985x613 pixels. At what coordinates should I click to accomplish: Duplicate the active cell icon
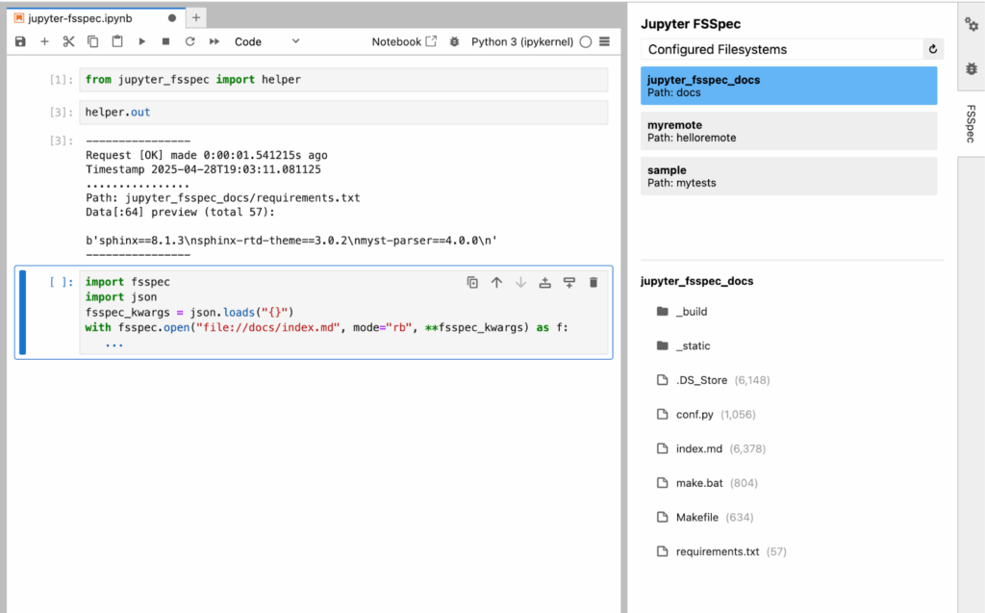[x=472, y=282]
